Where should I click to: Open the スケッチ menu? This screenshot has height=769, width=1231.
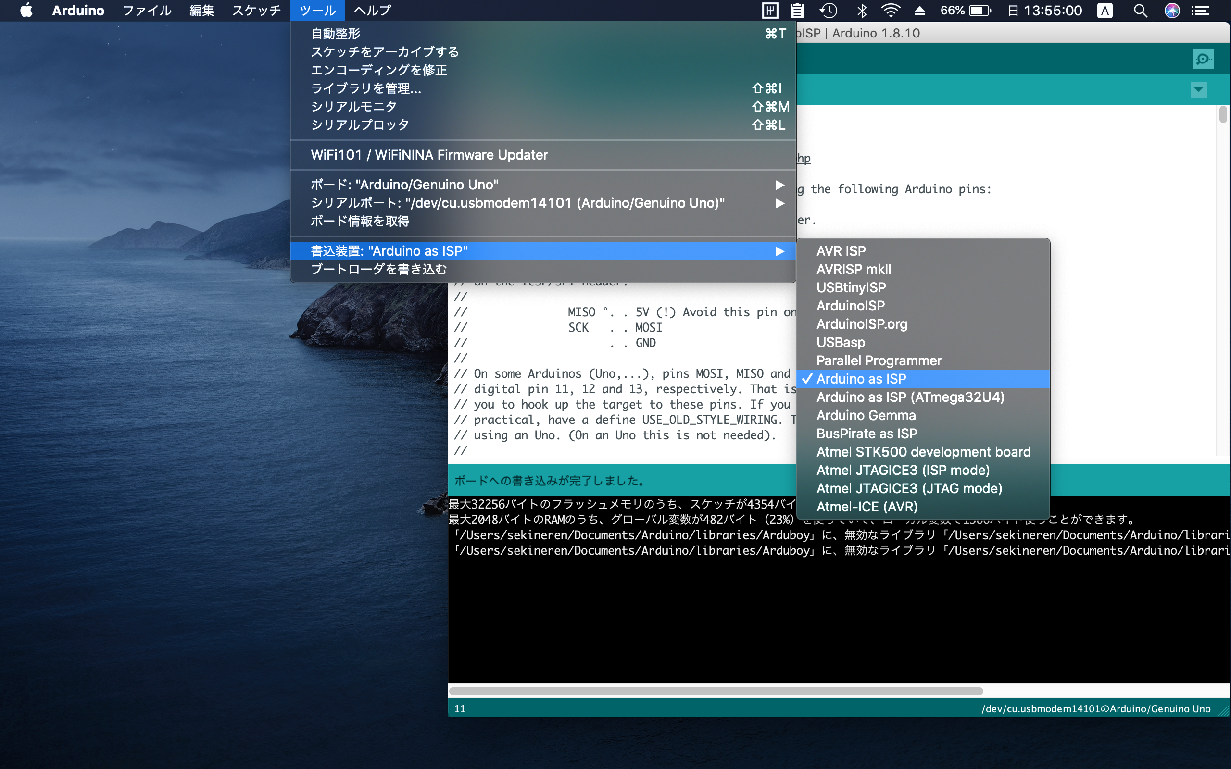click(x=256, y=11)
